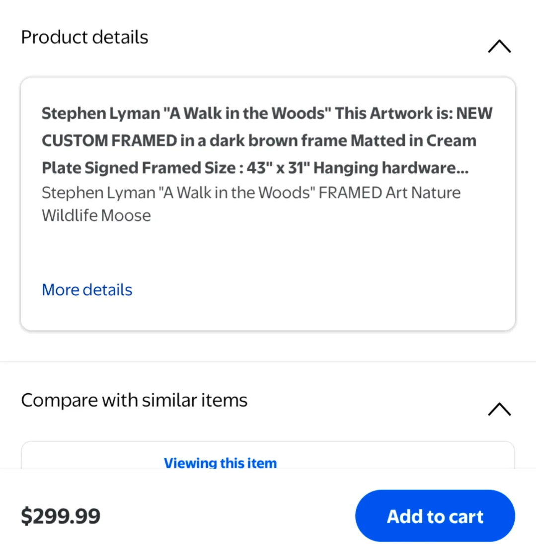Tap the upward chevron beside Compare with similar items
The height and width of the screenshot is (552, 536).
tap(499, 409)
